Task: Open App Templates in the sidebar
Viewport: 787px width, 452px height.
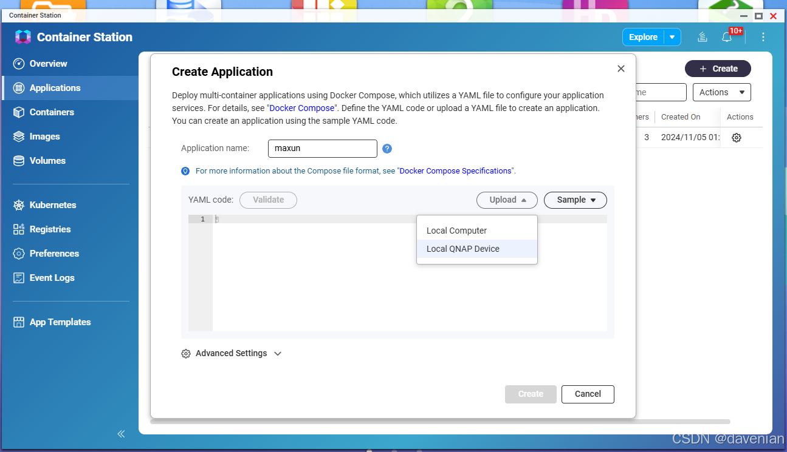Action: (70, 322)
